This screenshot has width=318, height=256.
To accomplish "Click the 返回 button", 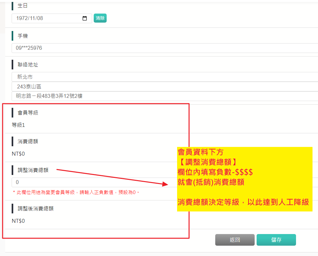I will 235,240.
